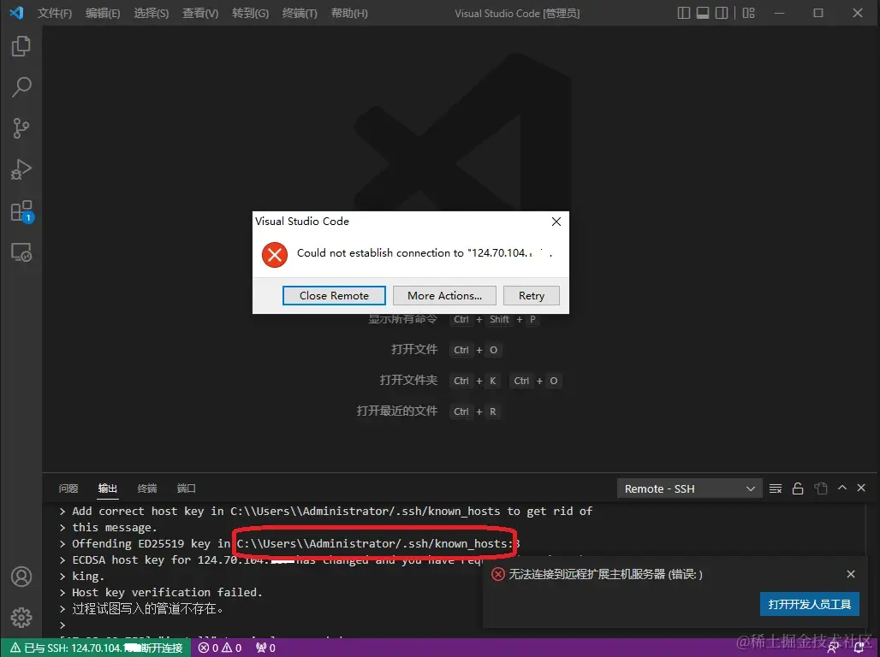Image resolution: width=880 pixels, height=657 pixels.
Task: Open Customize Layout icon
Action: coord(748,13)
